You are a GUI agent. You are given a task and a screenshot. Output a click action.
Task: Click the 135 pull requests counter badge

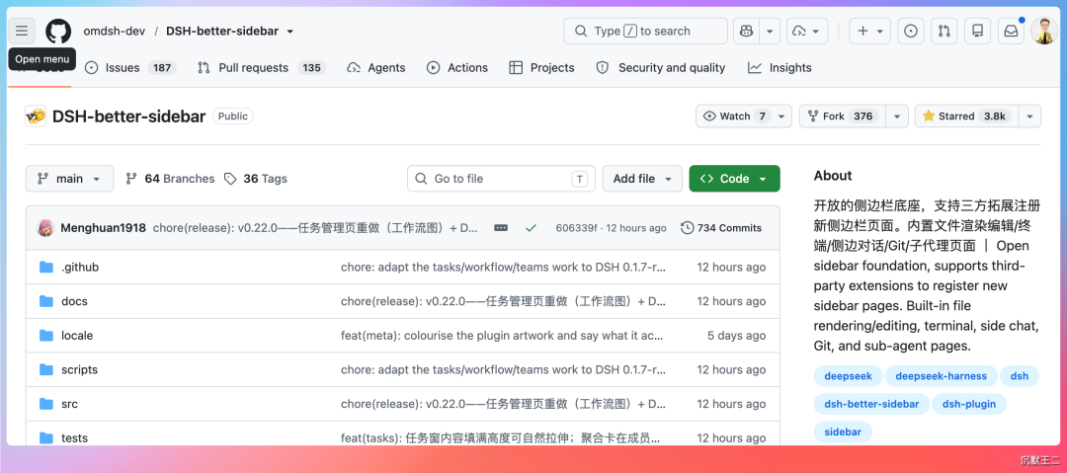(x=311, y=67)
